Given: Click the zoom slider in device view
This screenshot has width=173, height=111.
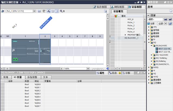Looking at the screenshot, I should 98,69.
